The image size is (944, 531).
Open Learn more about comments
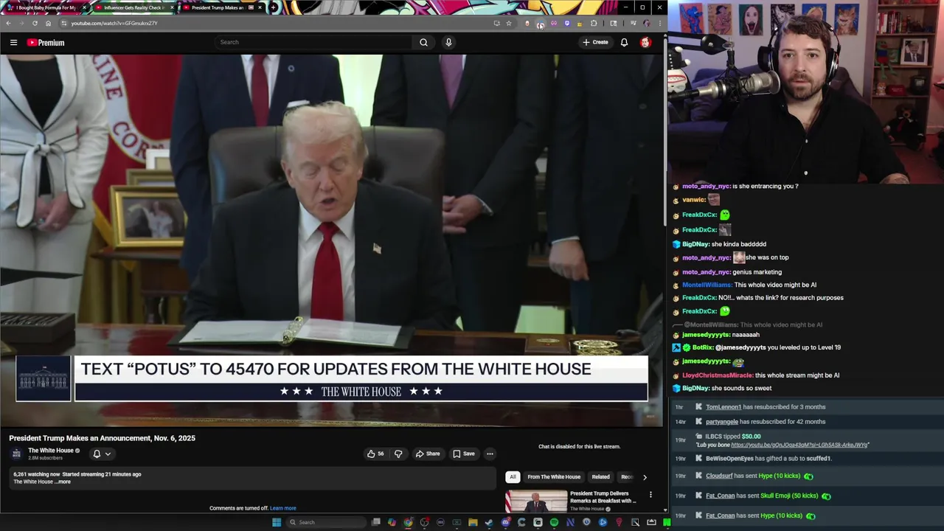(x=283, y=508)
